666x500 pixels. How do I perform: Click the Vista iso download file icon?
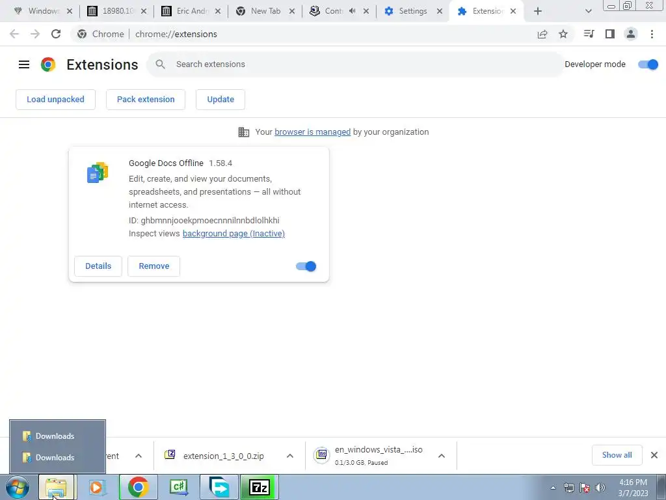[x=321, y=455]
